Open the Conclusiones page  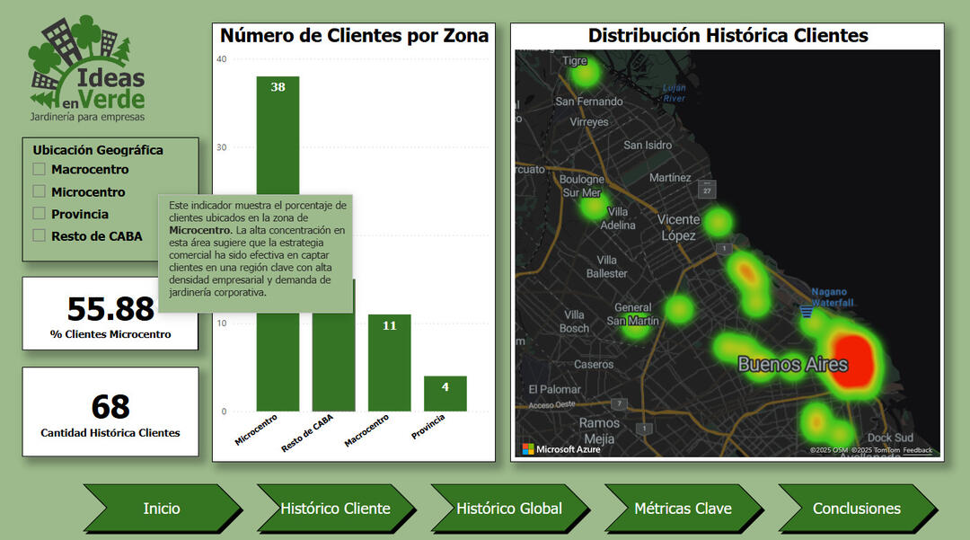point(856,509)
